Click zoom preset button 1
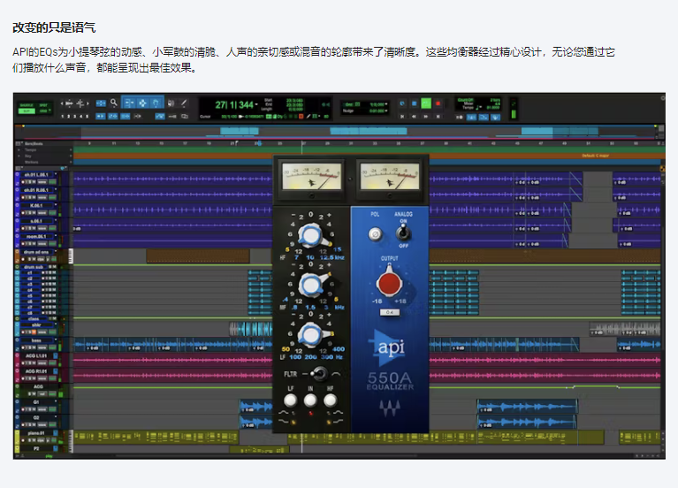678x488 pixels. [62, 117]
